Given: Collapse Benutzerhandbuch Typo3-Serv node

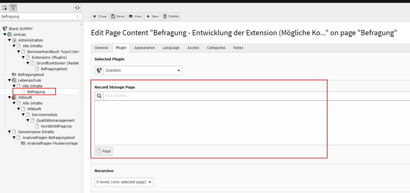Looking at the screenshot, I should point(19,52).
